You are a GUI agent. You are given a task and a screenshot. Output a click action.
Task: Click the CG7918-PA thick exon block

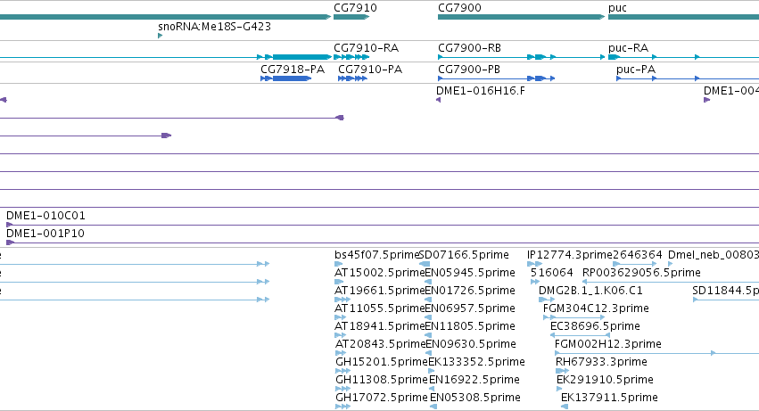coord(292,78)
